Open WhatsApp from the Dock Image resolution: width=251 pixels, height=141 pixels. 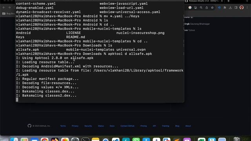(136, 139)
